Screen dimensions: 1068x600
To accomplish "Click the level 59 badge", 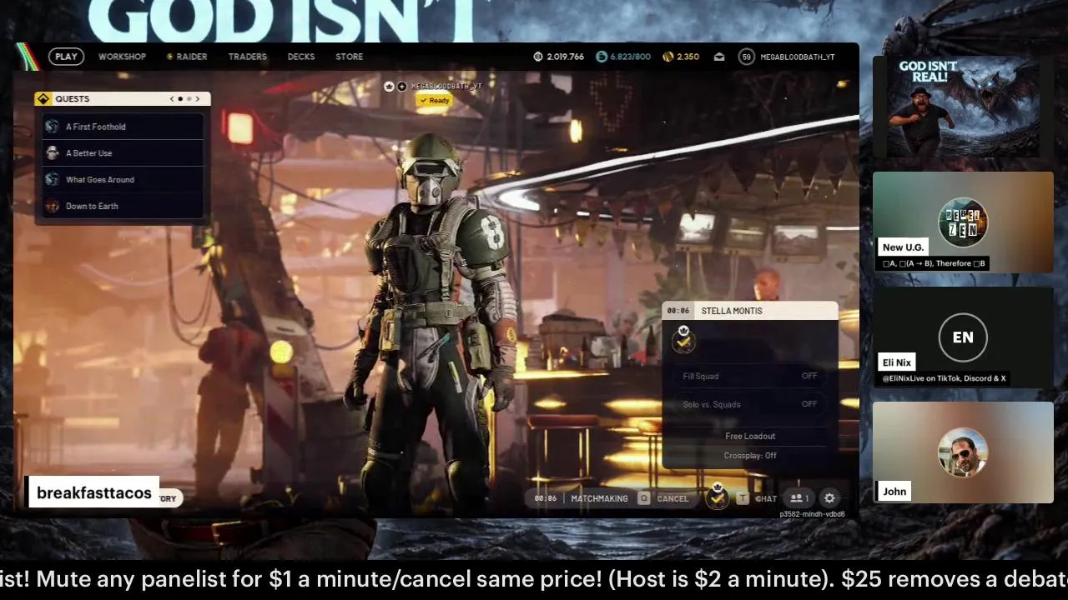I will tap(746, 57).
